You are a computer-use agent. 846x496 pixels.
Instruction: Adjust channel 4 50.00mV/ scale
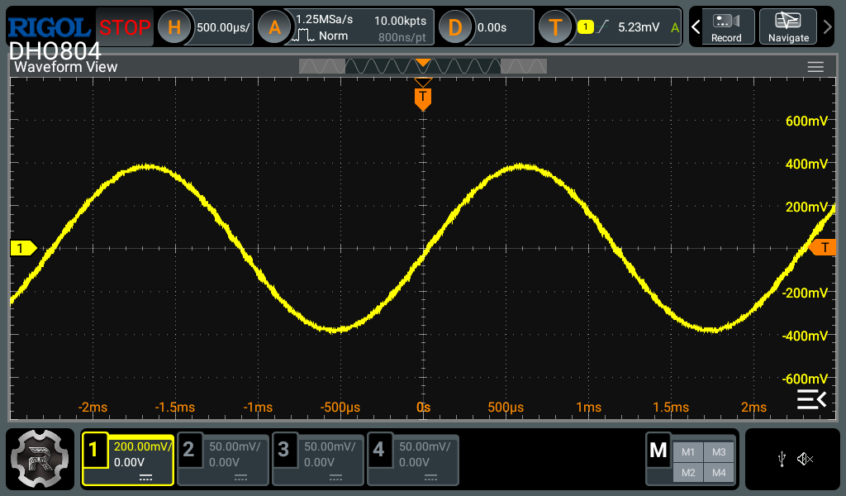(425, 446)
